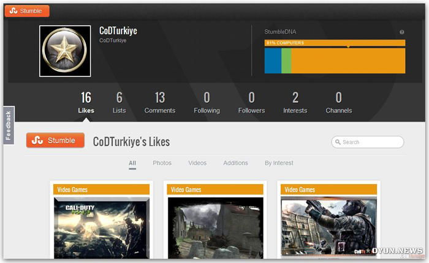Select the All filter
Viewport: 429px width, 263px height.
(x=132, y=163)
